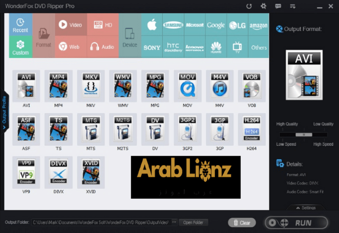Choose the MPG format icon
This screenshot has width=339, height=233.
155,86
